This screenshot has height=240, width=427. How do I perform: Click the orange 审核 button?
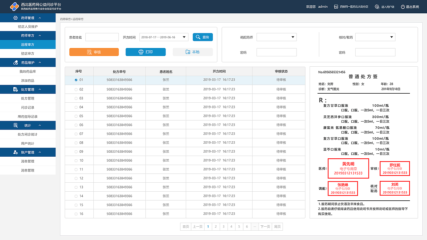tap(94, 52)
